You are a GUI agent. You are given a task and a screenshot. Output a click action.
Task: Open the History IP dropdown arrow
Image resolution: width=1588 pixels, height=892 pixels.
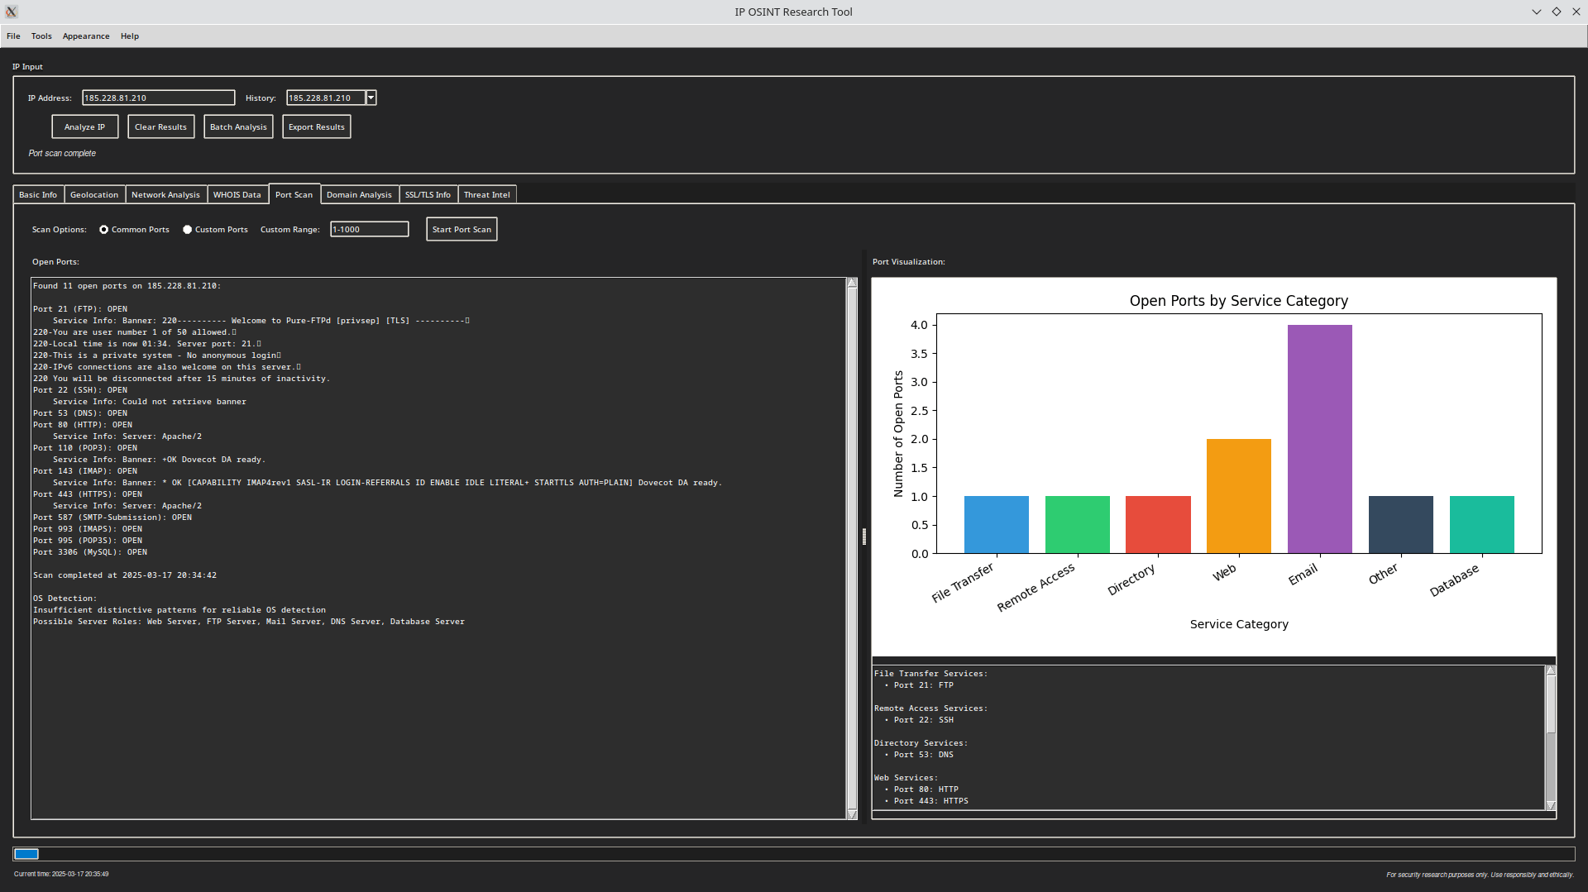[371, 98]
